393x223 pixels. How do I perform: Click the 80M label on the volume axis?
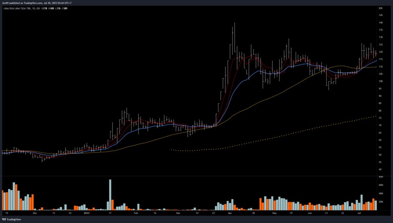380,177
